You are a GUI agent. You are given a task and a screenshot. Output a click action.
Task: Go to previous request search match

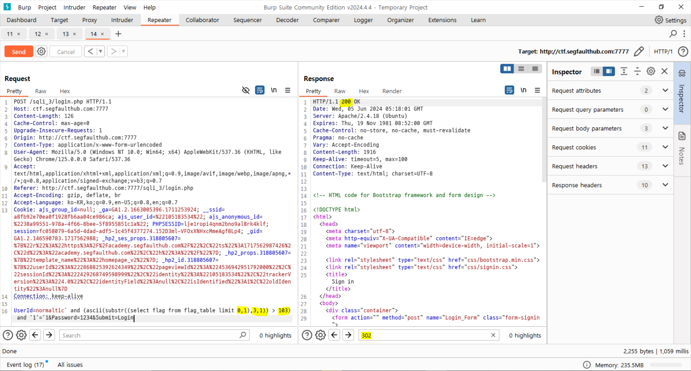[x=35, y=335]
